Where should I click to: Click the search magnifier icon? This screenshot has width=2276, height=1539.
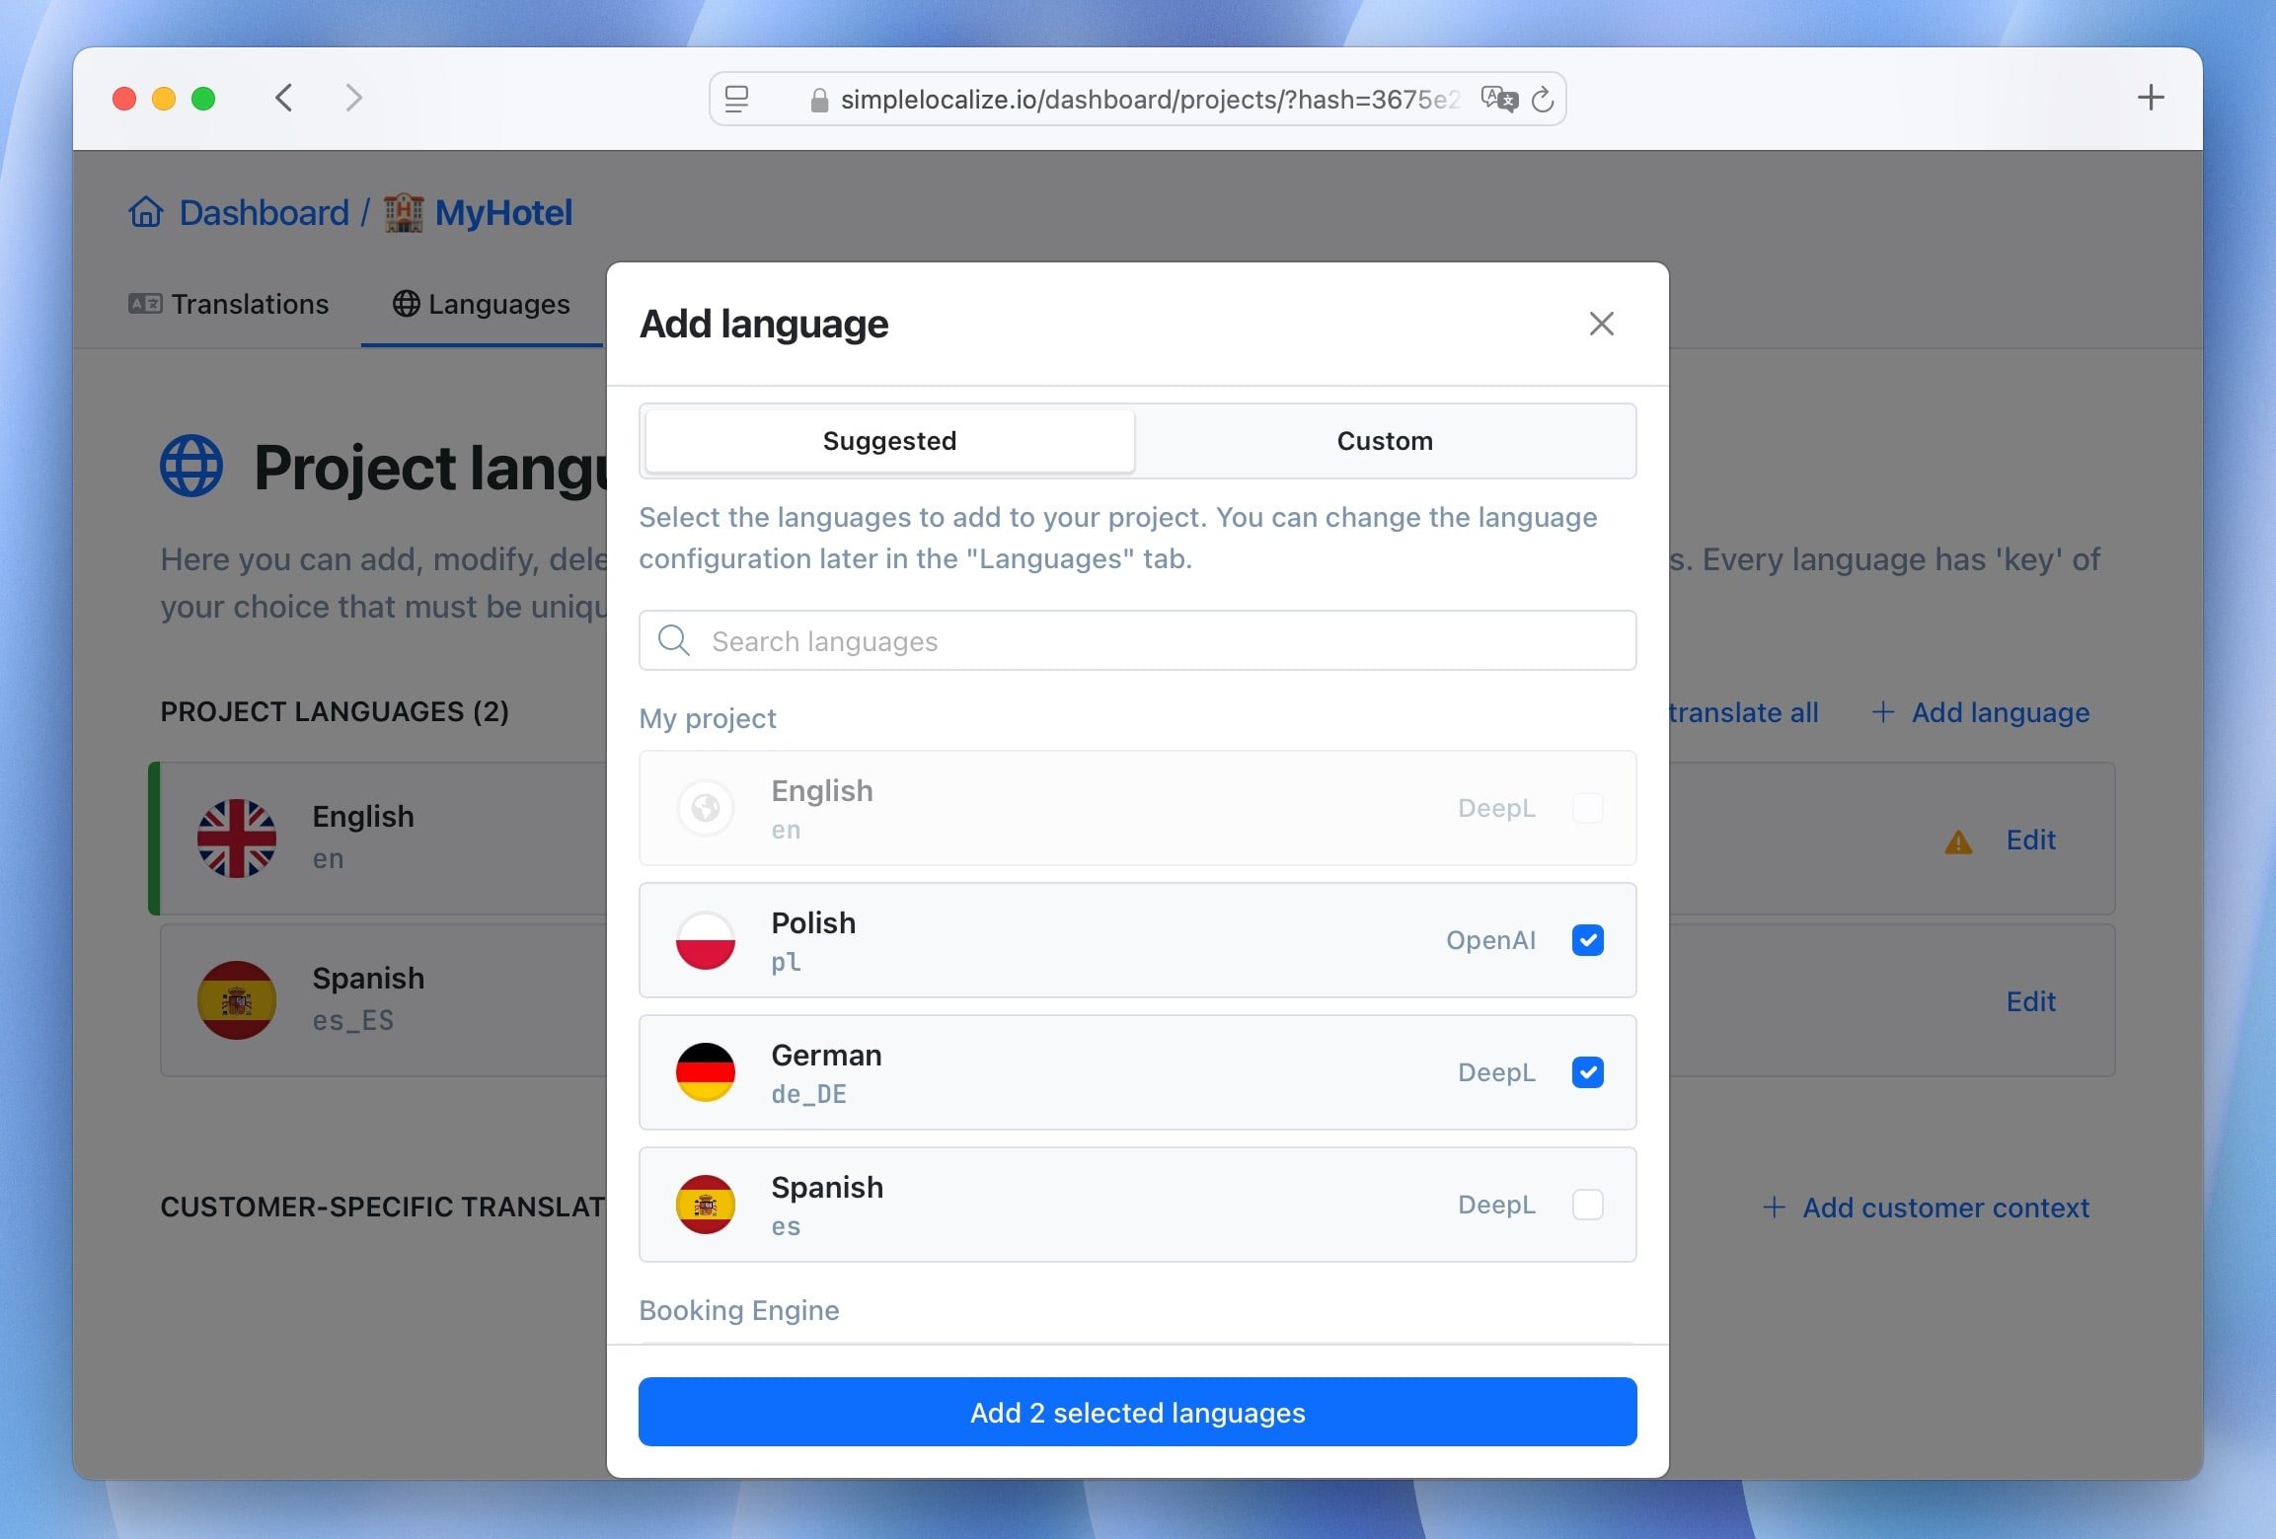click(674, 641)
